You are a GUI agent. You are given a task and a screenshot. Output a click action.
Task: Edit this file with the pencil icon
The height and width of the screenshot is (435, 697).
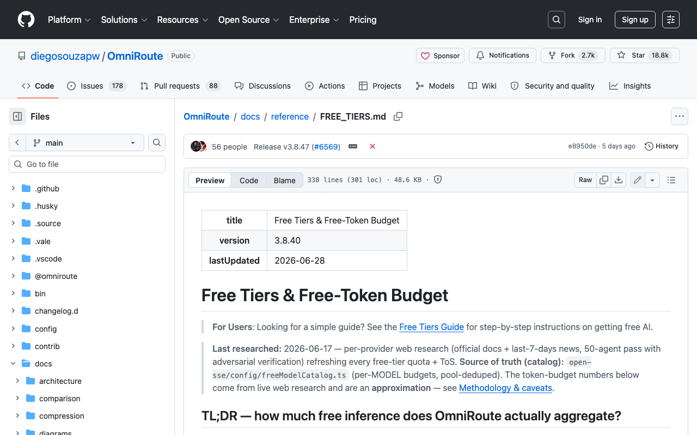(x=638, y=180)
